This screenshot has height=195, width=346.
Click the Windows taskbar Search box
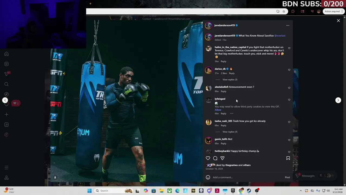click(x=114, y=191)
